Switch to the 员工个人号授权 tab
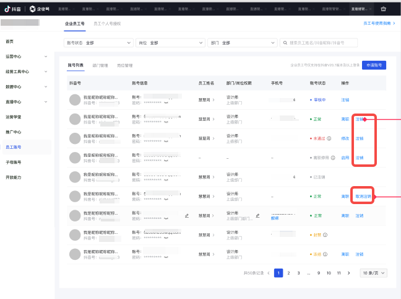Screen dimensions: 401x299 pyautogui.click(x=107, y=24)
